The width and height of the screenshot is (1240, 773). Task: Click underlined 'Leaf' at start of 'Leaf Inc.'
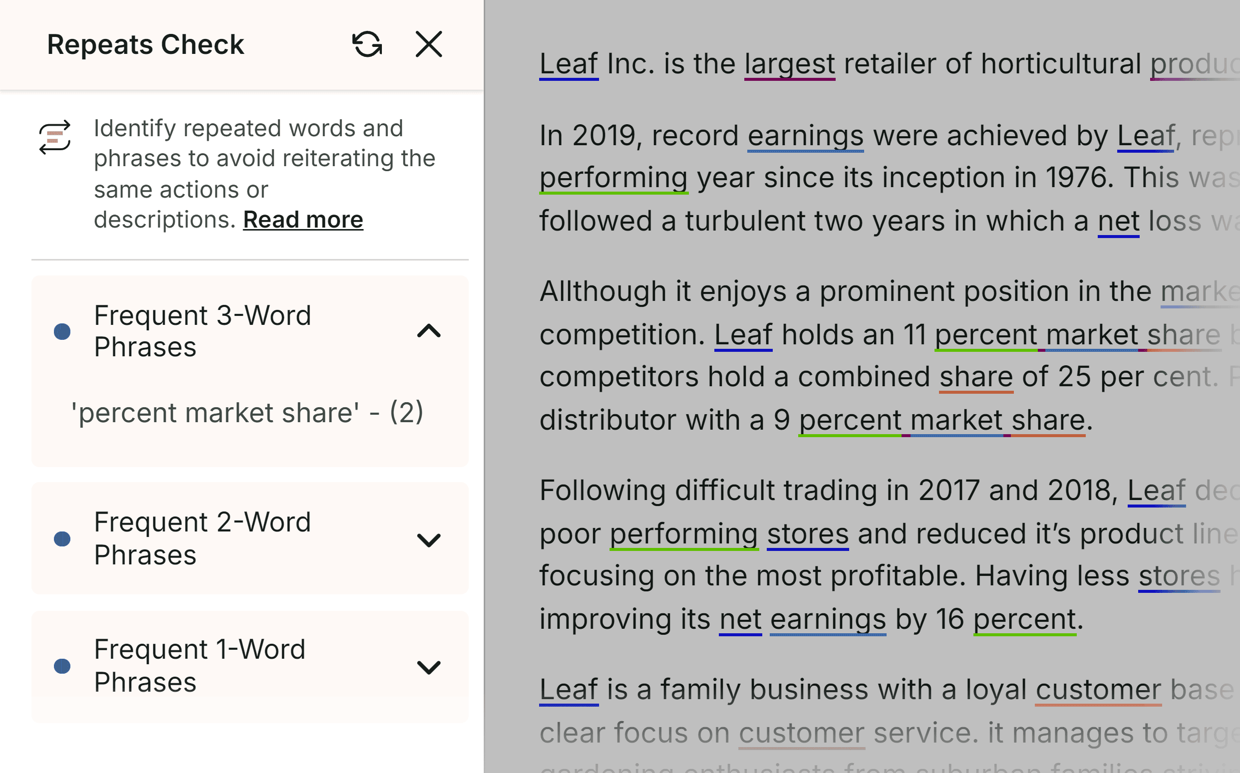[x=569, y=64]
